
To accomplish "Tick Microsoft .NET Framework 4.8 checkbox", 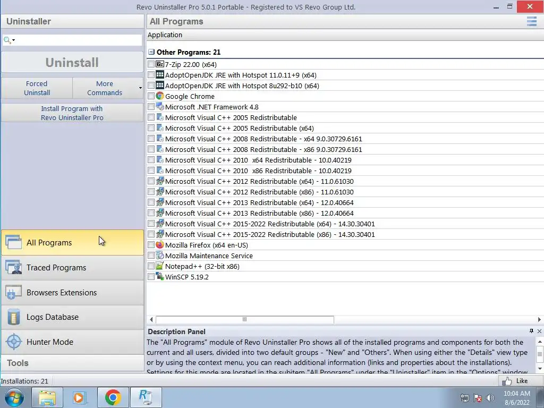I will click(x=151, y=106).
